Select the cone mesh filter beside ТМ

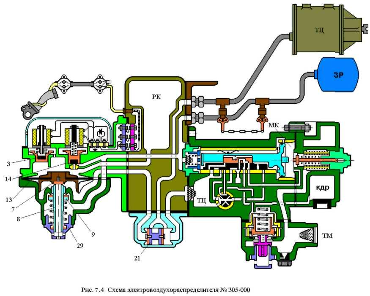308,235
